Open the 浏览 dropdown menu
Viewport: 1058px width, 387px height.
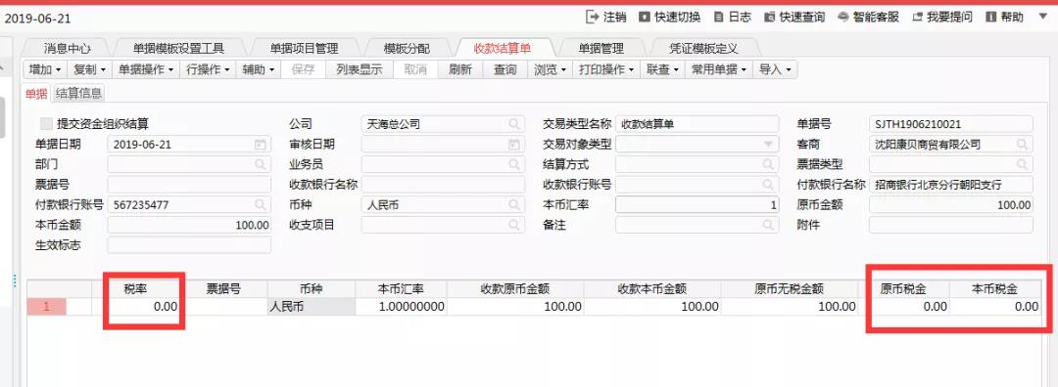(x=550, y=69)
